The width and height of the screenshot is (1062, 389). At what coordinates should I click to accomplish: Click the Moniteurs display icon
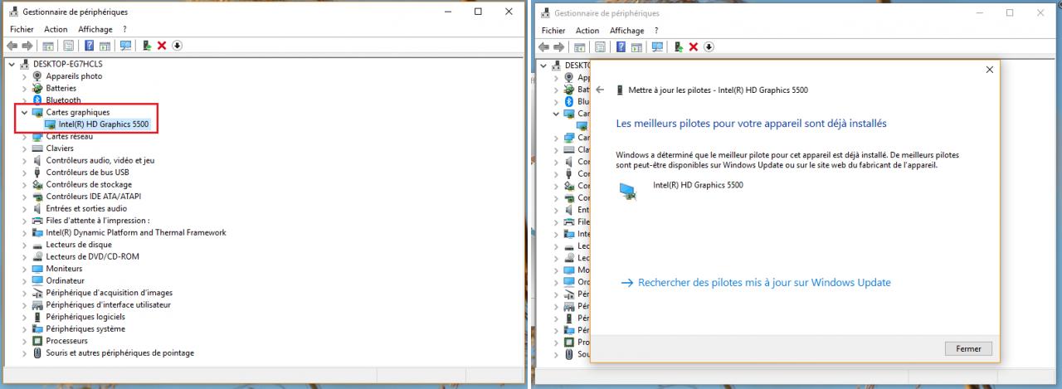[37, 269]
